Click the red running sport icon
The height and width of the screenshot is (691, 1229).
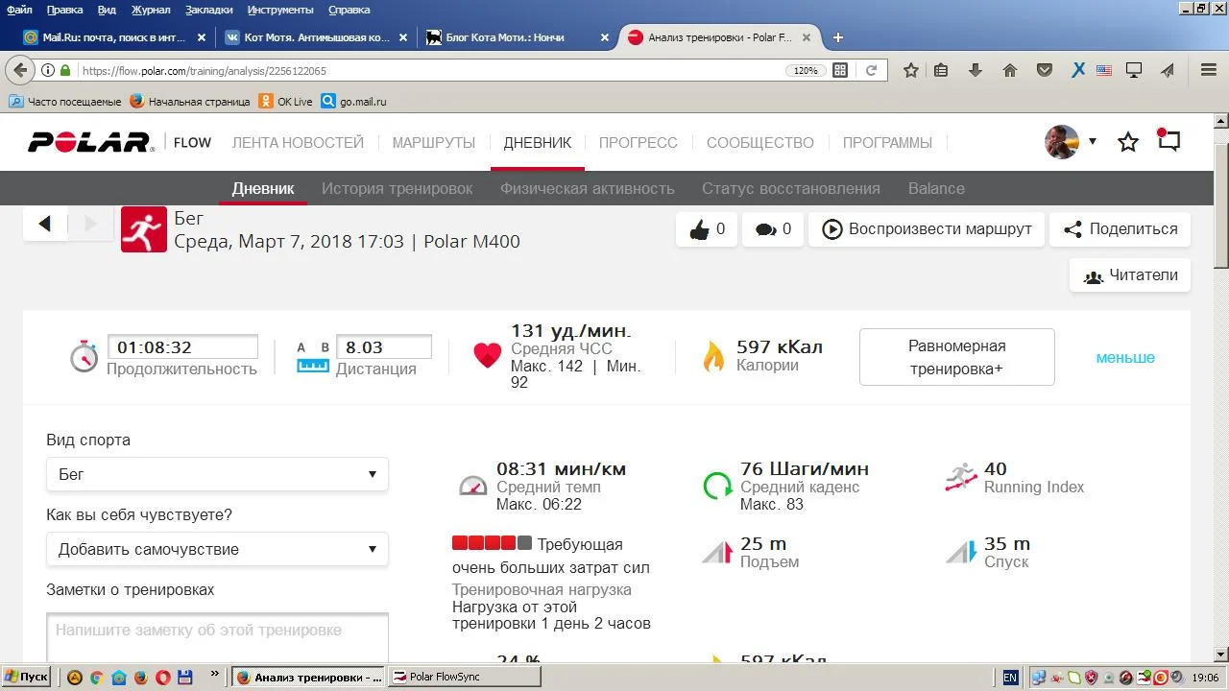pos(144,229)
